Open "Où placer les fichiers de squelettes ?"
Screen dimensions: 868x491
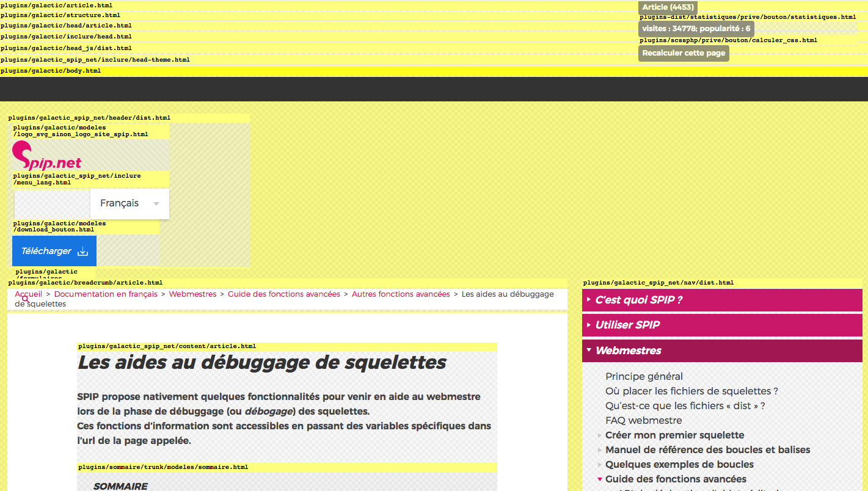point(691,391)
